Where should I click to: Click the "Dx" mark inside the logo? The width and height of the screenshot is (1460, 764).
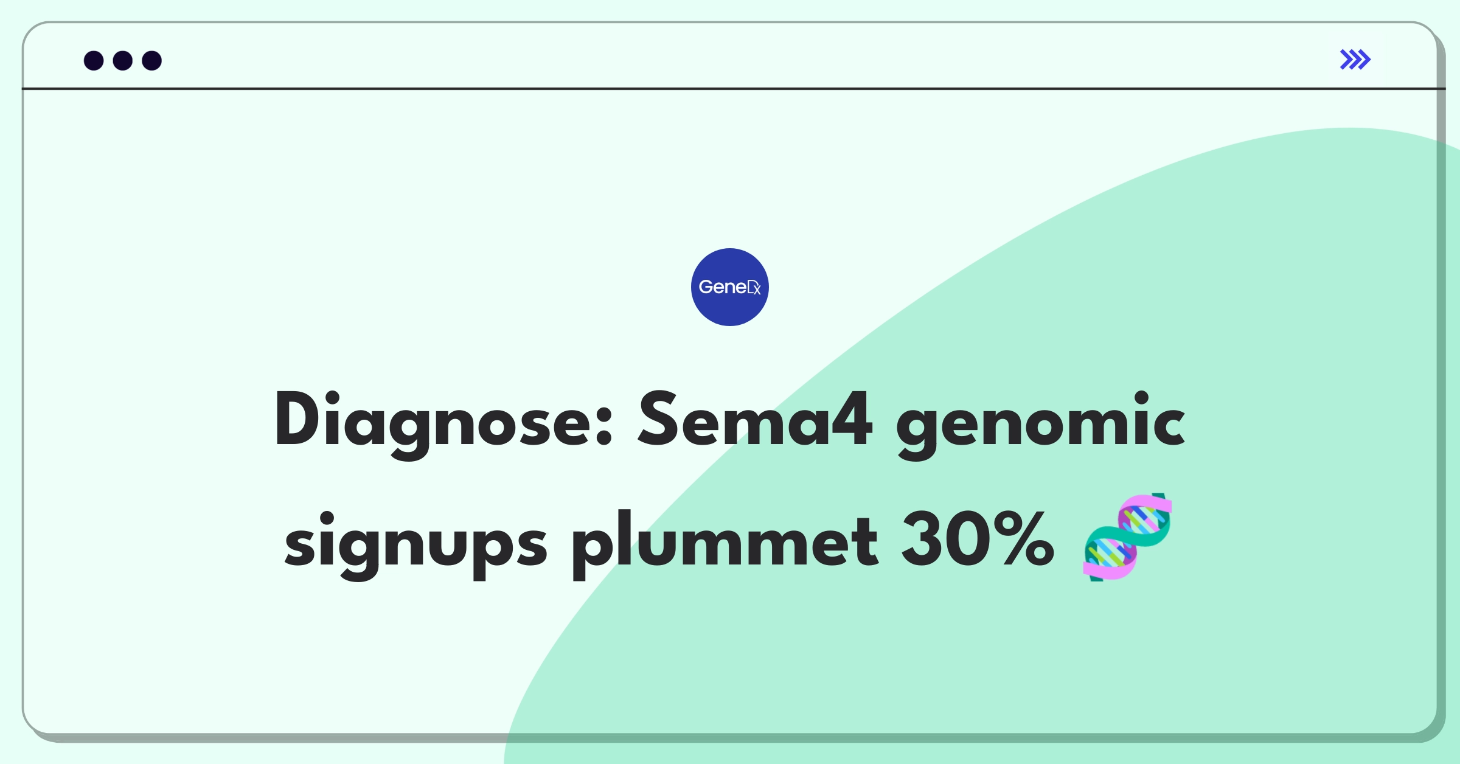pyautogui.click(x=754, y=287)
